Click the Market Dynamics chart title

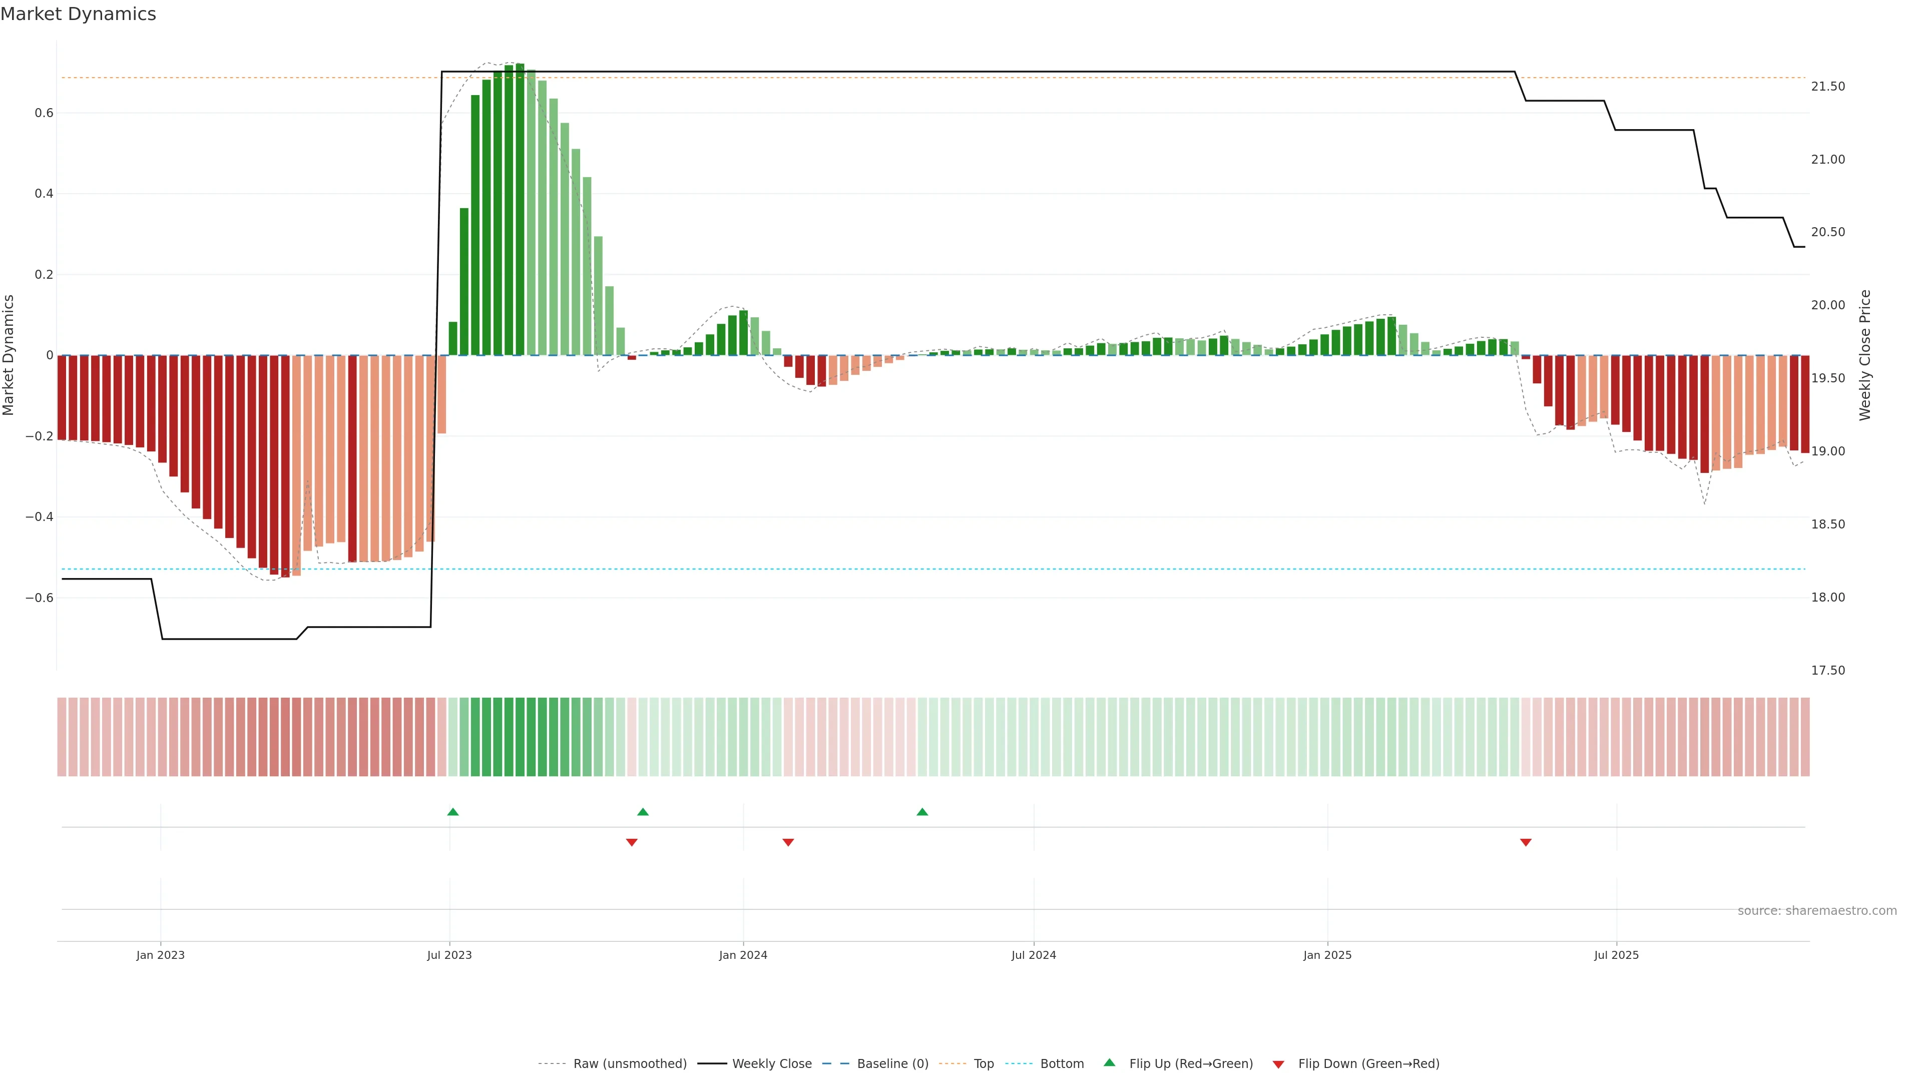(79, 14)
